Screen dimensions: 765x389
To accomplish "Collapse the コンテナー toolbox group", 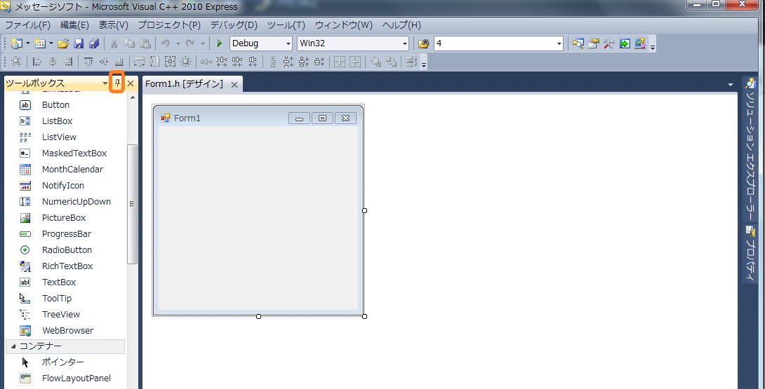I will coord(13,346).
